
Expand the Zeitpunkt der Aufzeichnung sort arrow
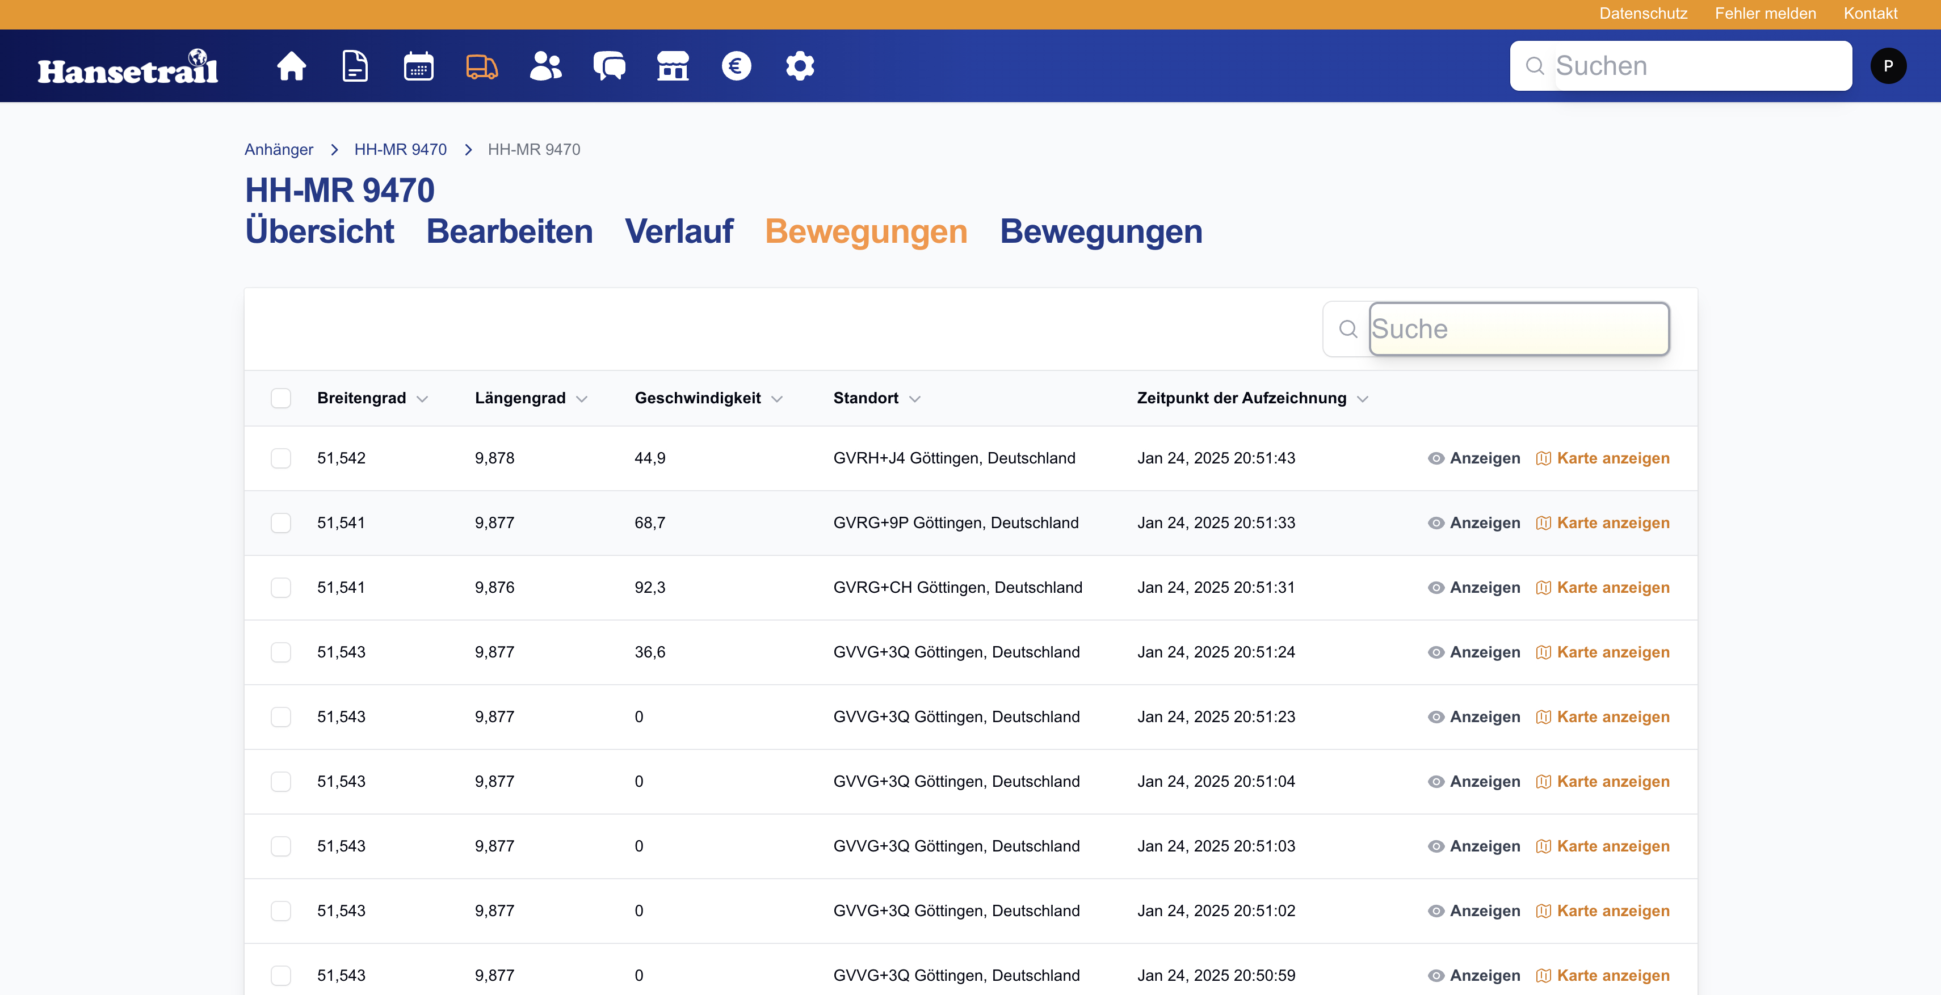click(x=1364, y=398)
